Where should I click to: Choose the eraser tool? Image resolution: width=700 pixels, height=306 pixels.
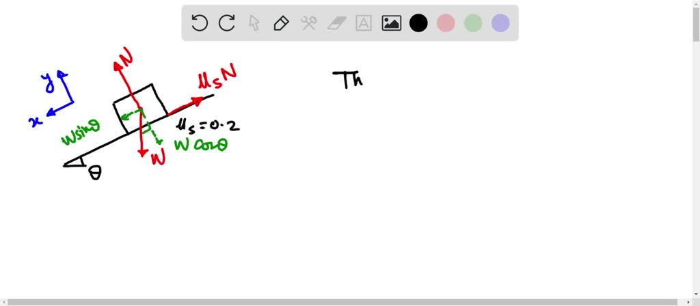pyautogui.click(x=336, y=23)
